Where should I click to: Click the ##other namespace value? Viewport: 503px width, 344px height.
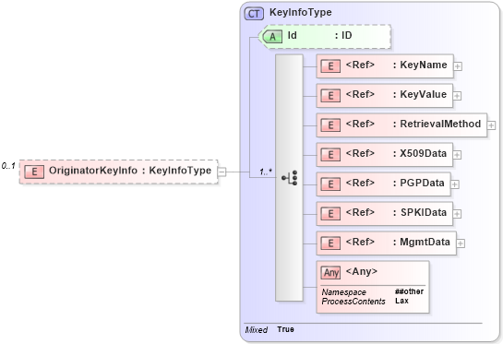pos(410,291)
